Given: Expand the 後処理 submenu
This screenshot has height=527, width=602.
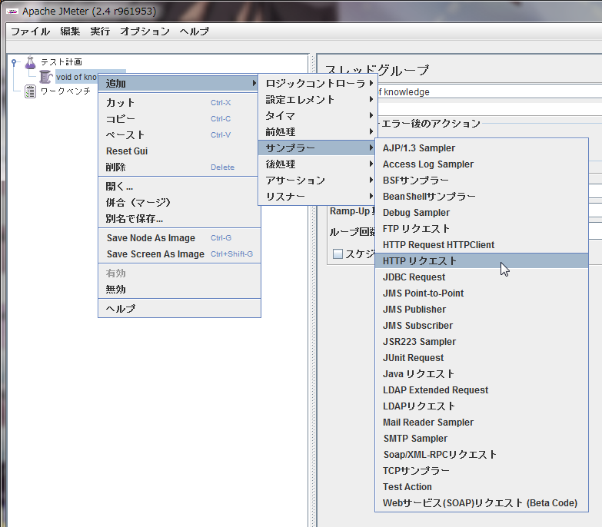Looking at the screenshot, I should click(318, 164).
